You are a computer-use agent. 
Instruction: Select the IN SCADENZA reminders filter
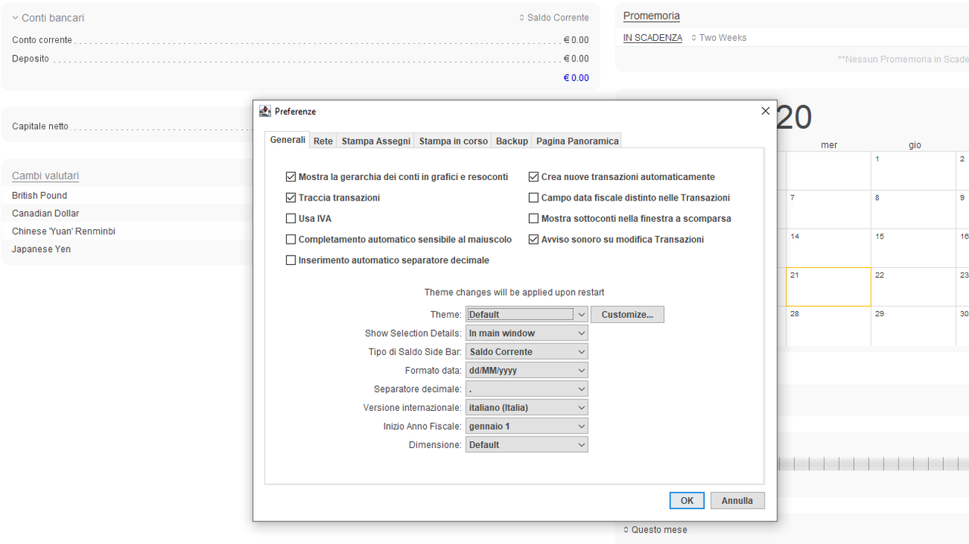point(653,38)
